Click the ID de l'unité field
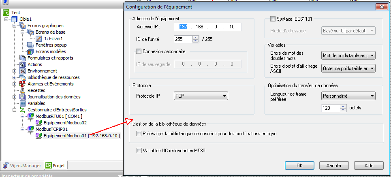Image resolution: width=391 pixels, height=177 pixels. (183, 39)
